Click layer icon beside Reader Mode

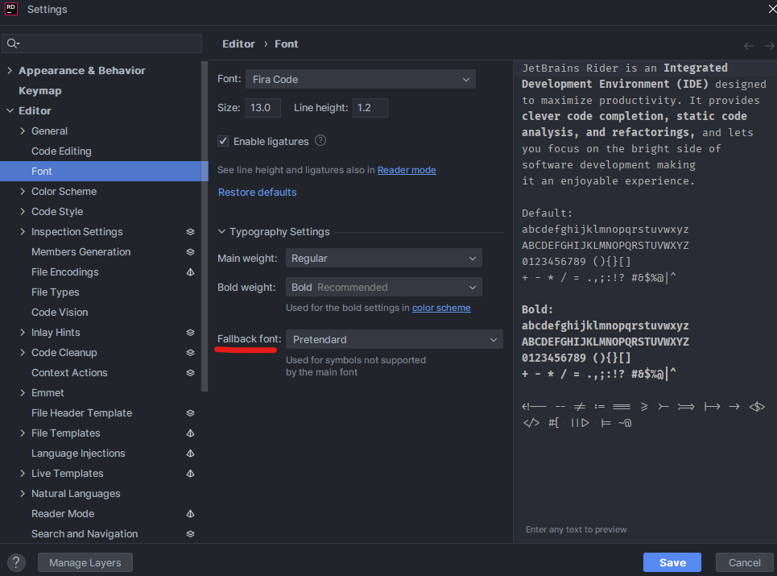click(x=190, y=513)
